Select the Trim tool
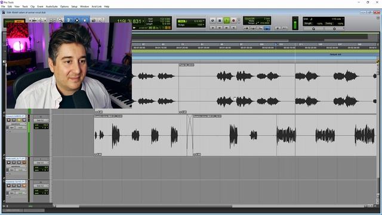Screen dimensions: 382x215 click(x=69, y=20)
